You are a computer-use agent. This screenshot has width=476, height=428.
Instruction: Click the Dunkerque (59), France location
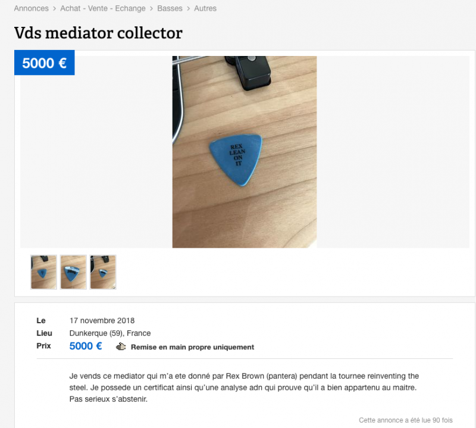110,333
